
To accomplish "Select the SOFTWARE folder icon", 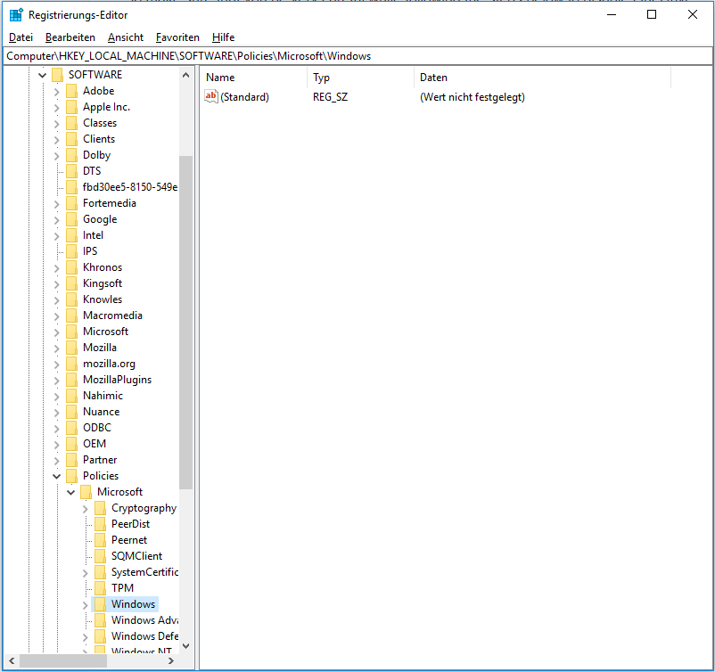I will pyautogui.click(x=57, y=75).
